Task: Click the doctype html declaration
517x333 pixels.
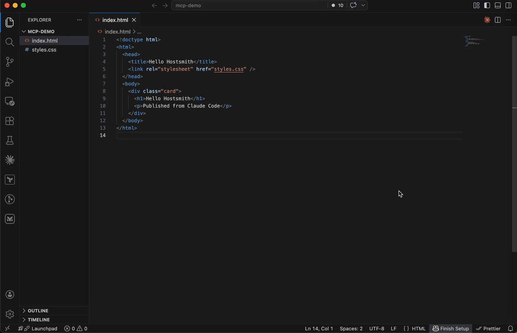Action: pyautogui.click(x=138, y=40)
